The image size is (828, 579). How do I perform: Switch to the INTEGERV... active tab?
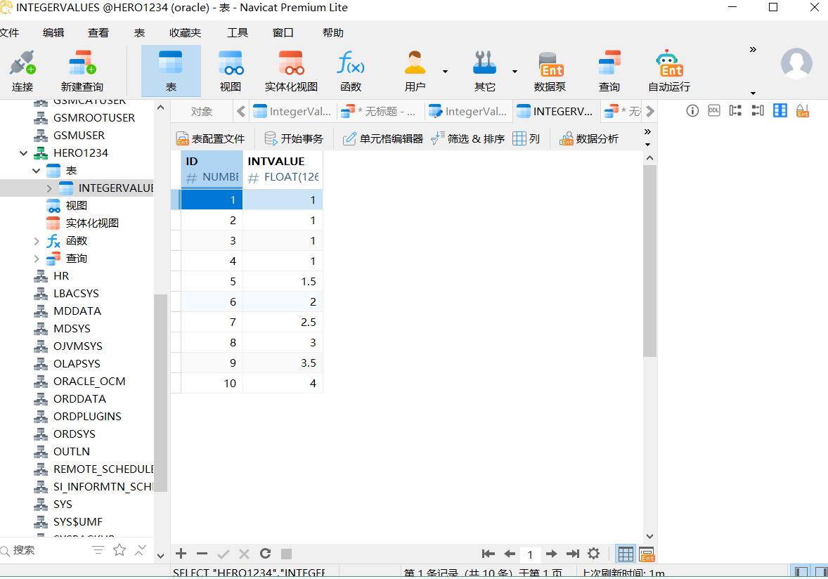[556, 111]
